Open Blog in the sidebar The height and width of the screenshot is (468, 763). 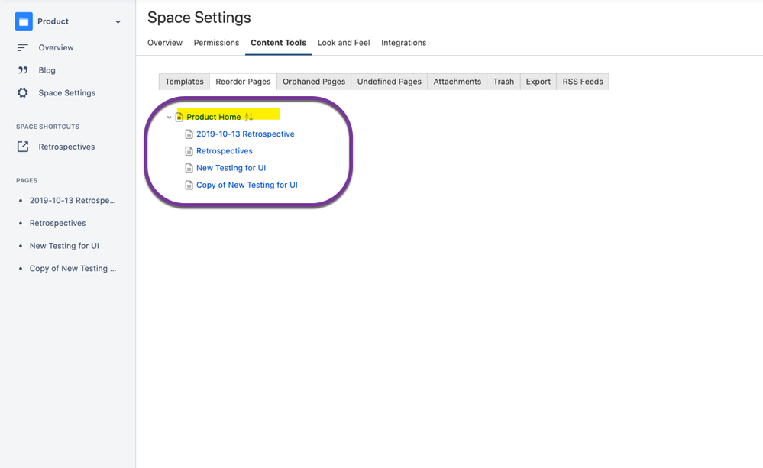(x=47, y=70)
